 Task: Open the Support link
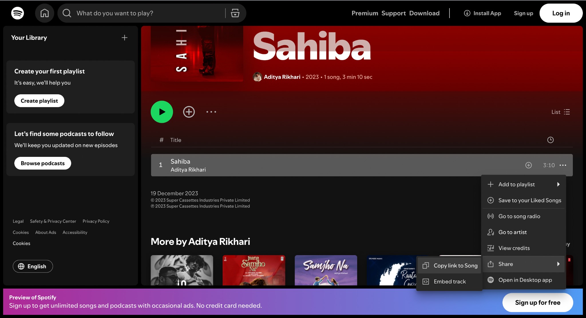click(393, 13)
